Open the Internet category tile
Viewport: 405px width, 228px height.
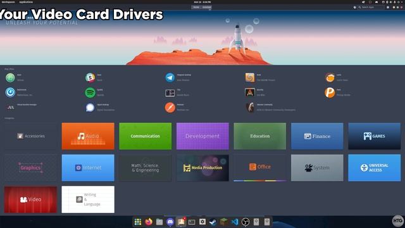pos(88,168)
